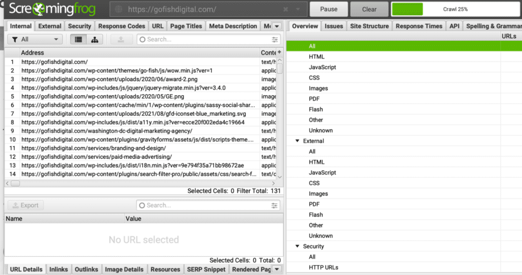
Task: Open Spelling & Grammar tab
Action: point(493,26)
